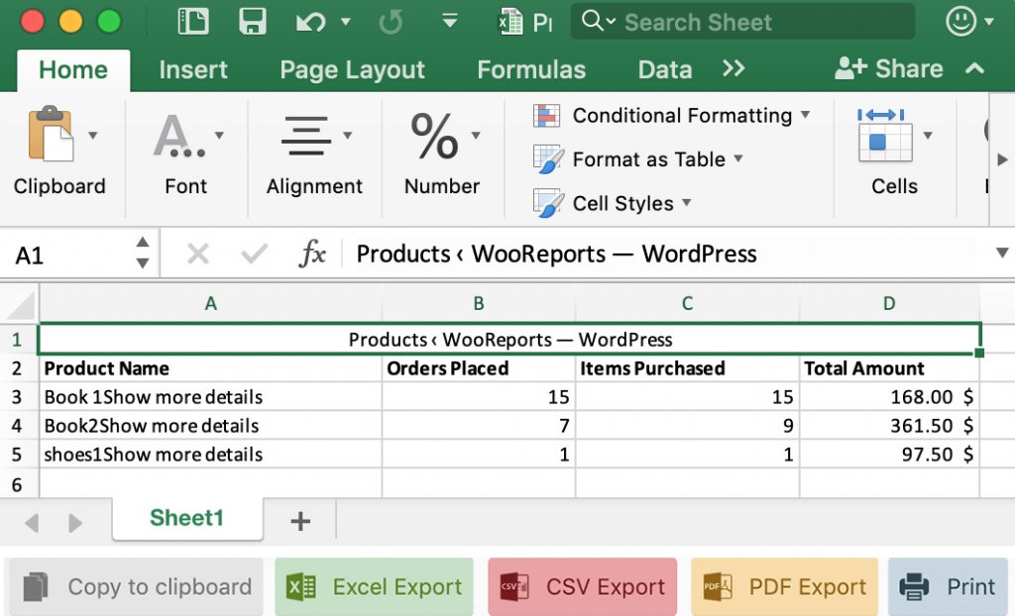
Task: Click the Excel Export button
Action: [376, 587]
